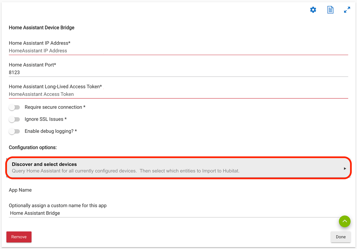Screen dimensions: 357x249
Task: Click the 'Require secure connection' label text
Action: 53,107
